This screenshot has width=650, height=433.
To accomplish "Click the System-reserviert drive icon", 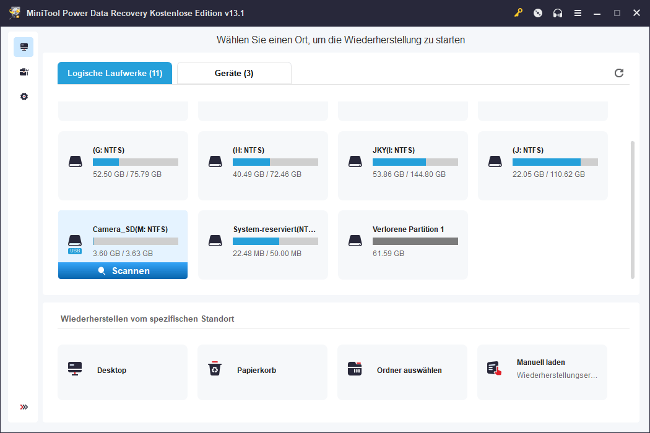I will [x=215, y=241].
